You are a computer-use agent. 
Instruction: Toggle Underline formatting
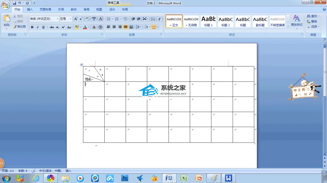43,27
